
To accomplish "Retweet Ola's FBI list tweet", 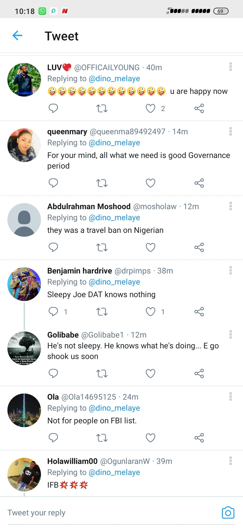I will pos(102,438).
